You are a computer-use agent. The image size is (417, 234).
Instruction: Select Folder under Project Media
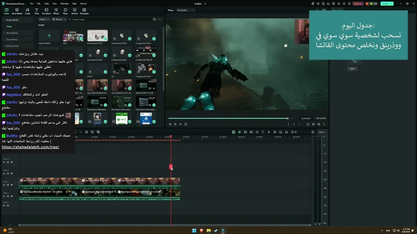9,26
